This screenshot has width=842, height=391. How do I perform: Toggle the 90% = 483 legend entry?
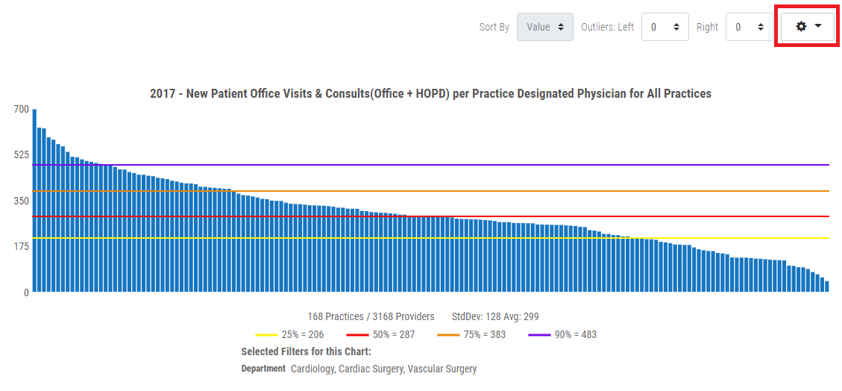pyautogui.click(x=562, y=334)
